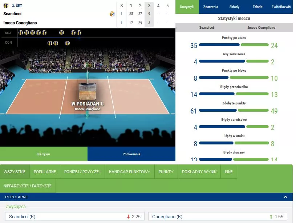Screen dimensions: 296x223
Task: Click the Scandicci team name in scoreboard
Action: (12, 13)
